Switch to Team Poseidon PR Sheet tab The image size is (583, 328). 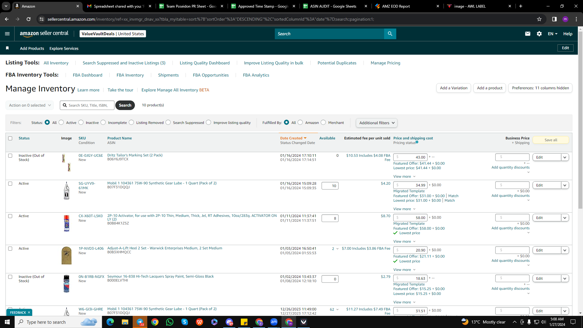click(x=191, y=6)
